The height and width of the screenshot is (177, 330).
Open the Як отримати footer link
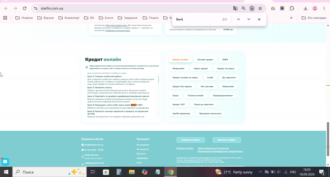click(x=143, y=145)
